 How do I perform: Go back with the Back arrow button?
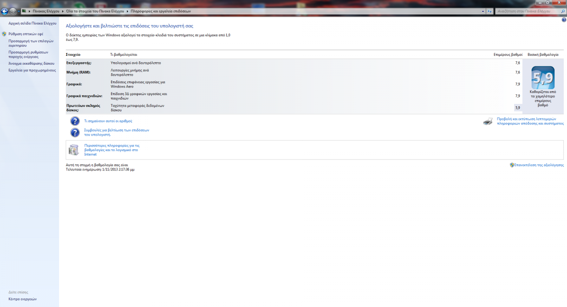click(5, 11)
